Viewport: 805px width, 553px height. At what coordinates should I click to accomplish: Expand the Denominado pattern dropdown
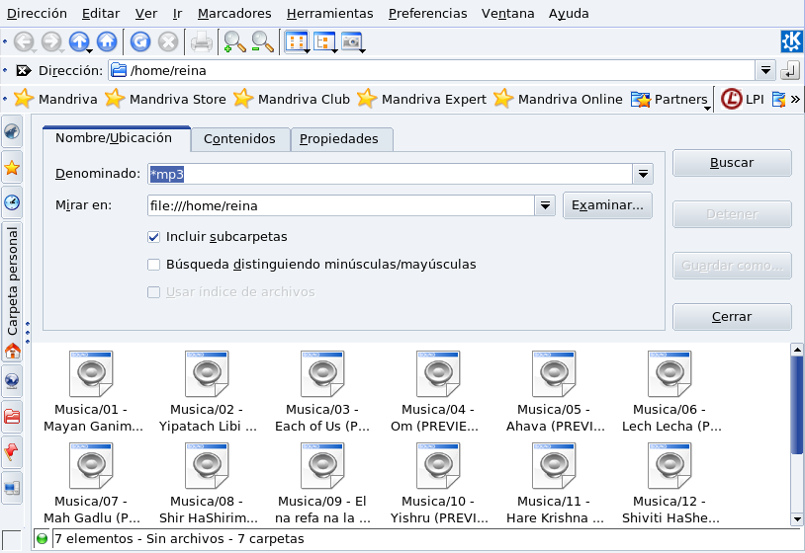(x=643, y=174)
